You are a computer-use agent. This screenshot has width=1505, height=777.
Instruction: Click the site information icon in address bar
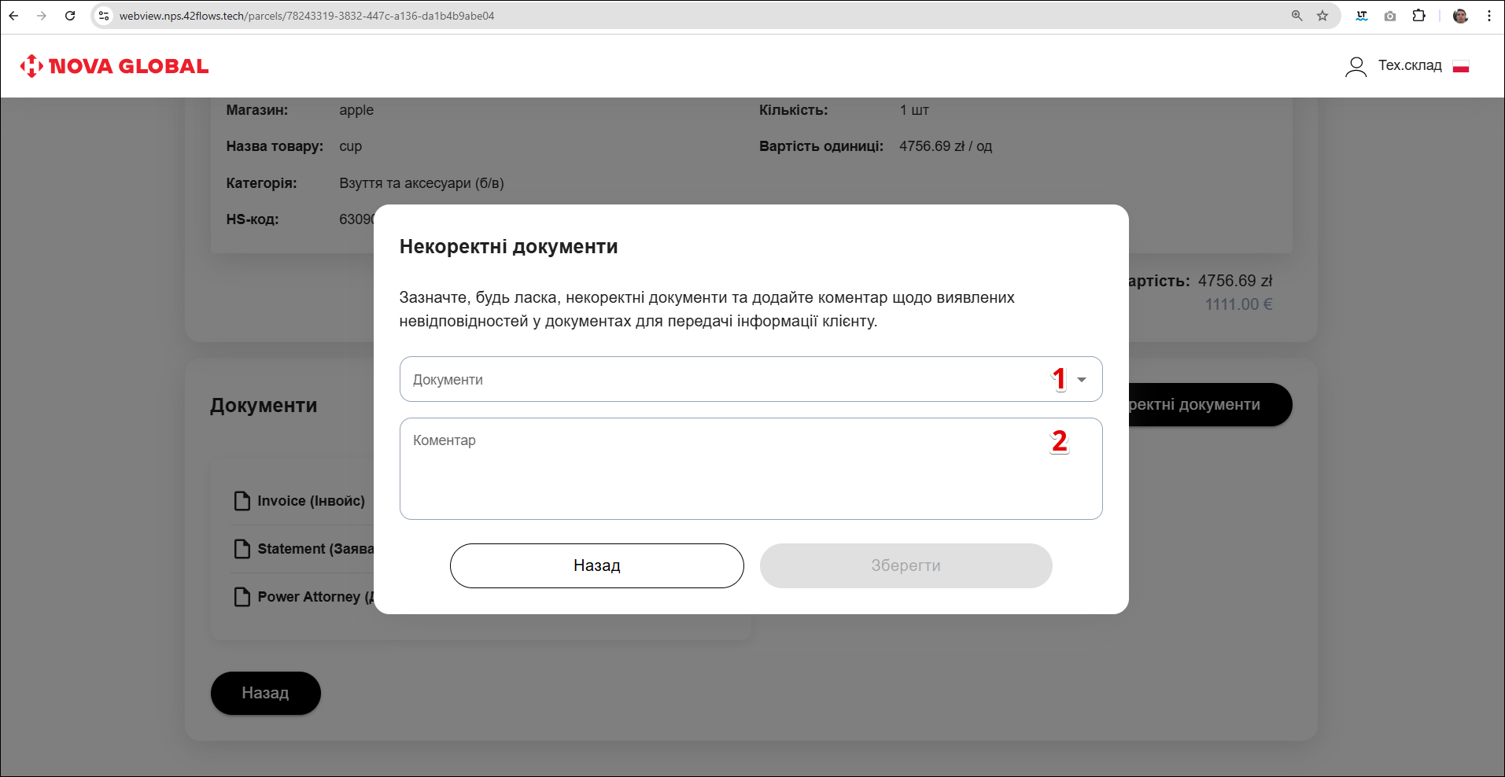point(104,16)
